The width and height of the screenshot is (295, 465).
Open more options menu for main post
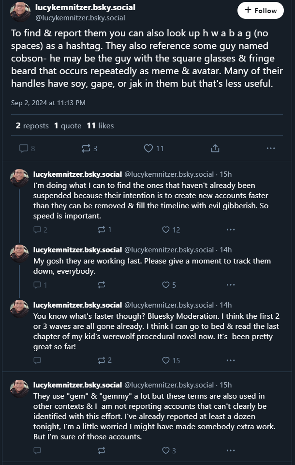click(x=271, y=148)
